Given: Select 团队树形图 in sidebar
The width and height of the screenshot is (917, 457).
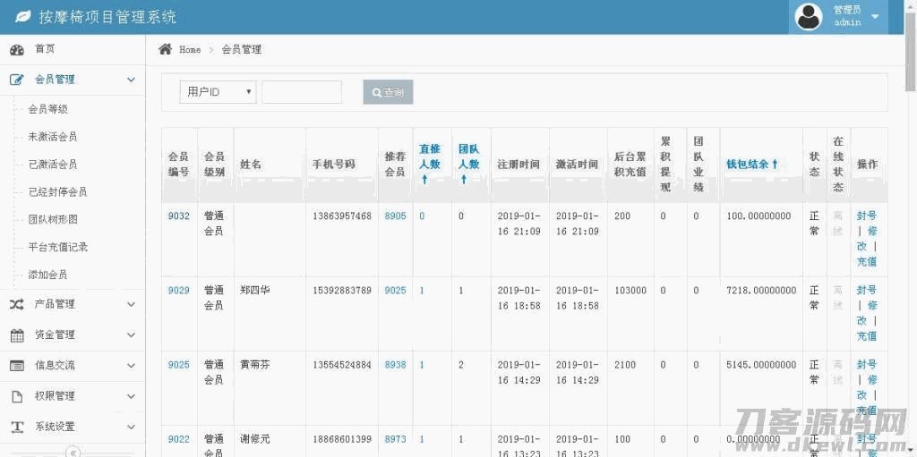Looking at the screenshot, I should (52, 219).
